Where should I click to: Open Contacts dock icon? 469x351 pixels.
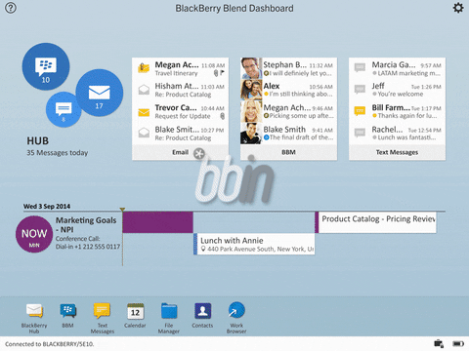[202, 315]
